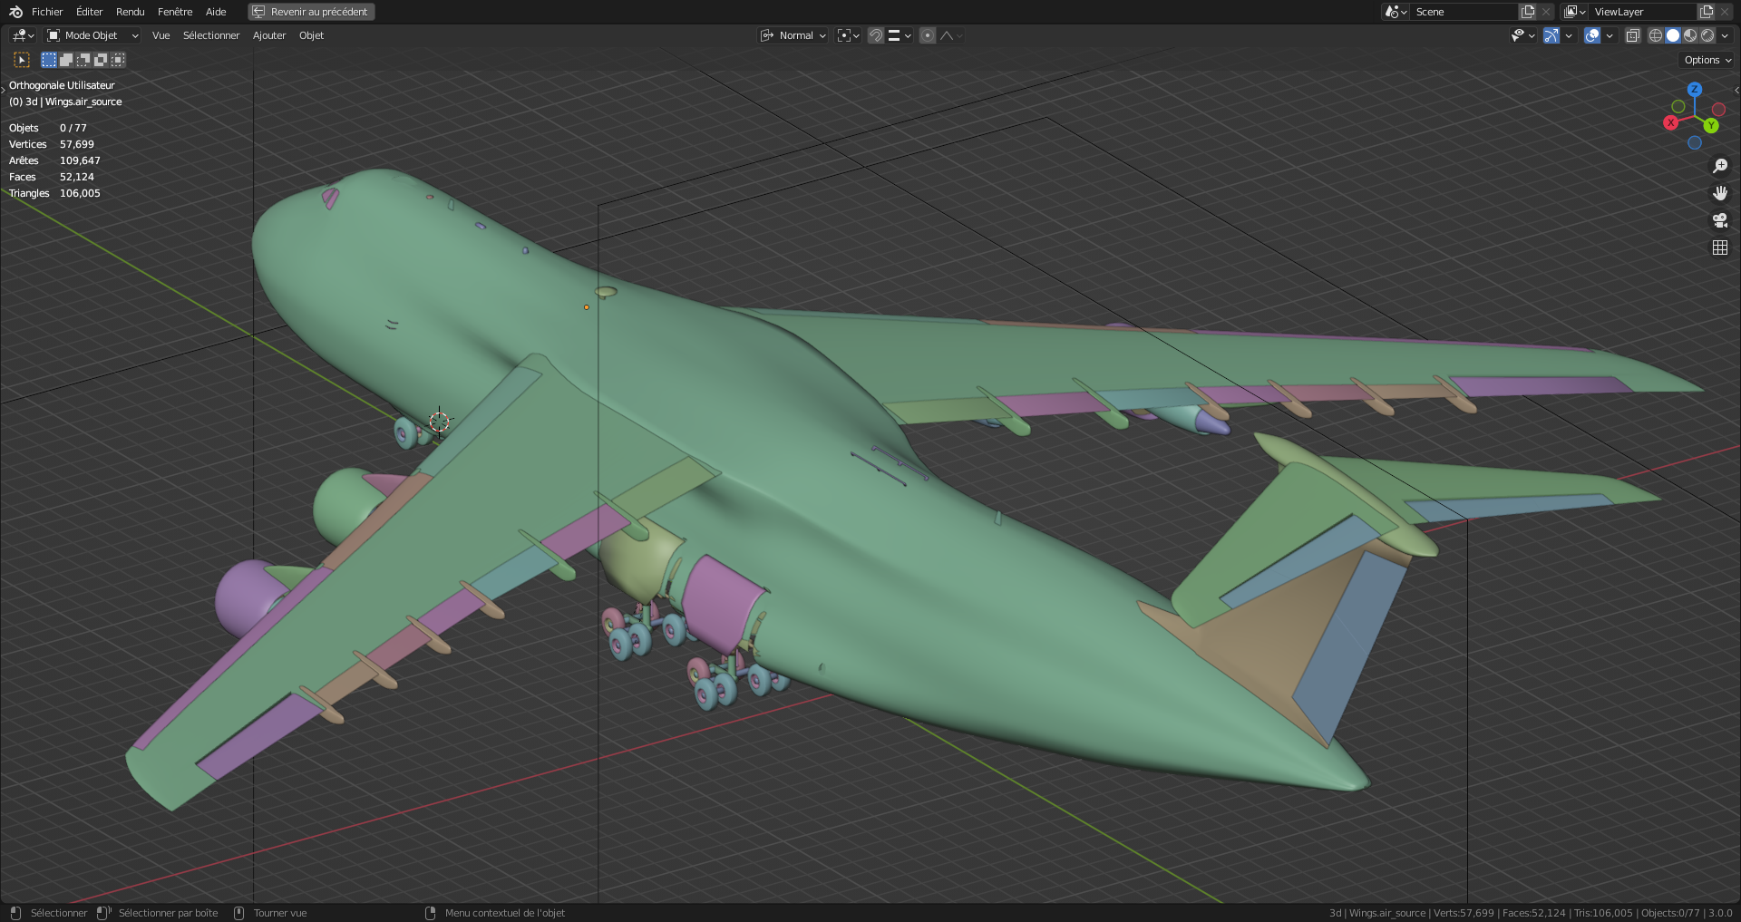Open the Options dropdown

[1707, 60]
